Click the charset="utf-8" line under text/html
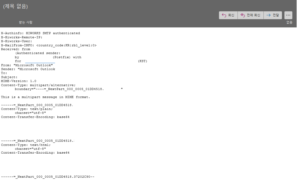This screenshot has height=187, width=299. click(30, 149)
